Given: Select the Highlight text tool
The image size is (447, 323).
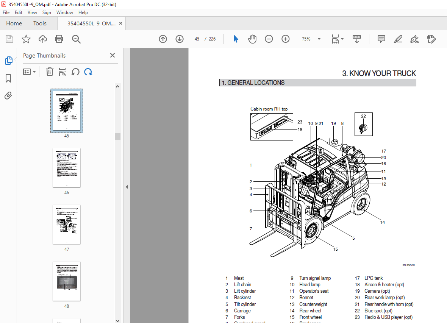Looking at the screenshot, I should [398, 39].
